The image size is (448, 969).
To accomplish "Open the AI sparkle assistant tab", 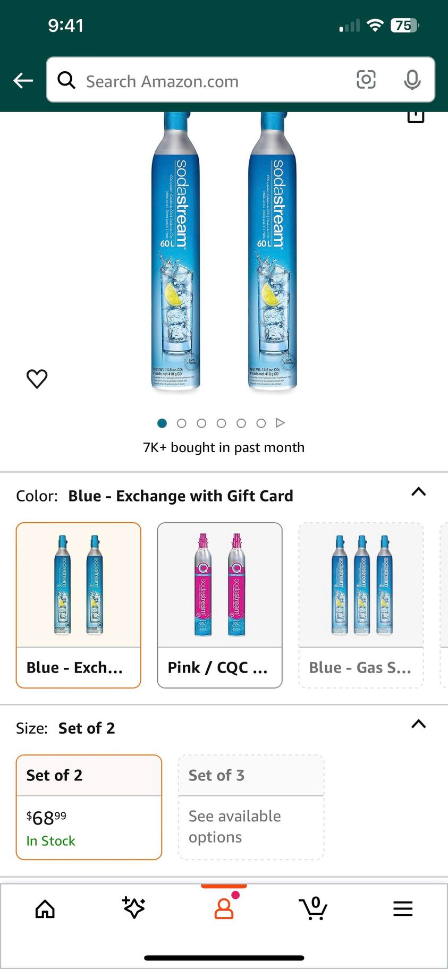I will pyautogui.click(x=134, y=908).
